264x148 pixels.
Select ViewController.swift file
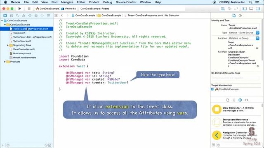pos(24,49)
